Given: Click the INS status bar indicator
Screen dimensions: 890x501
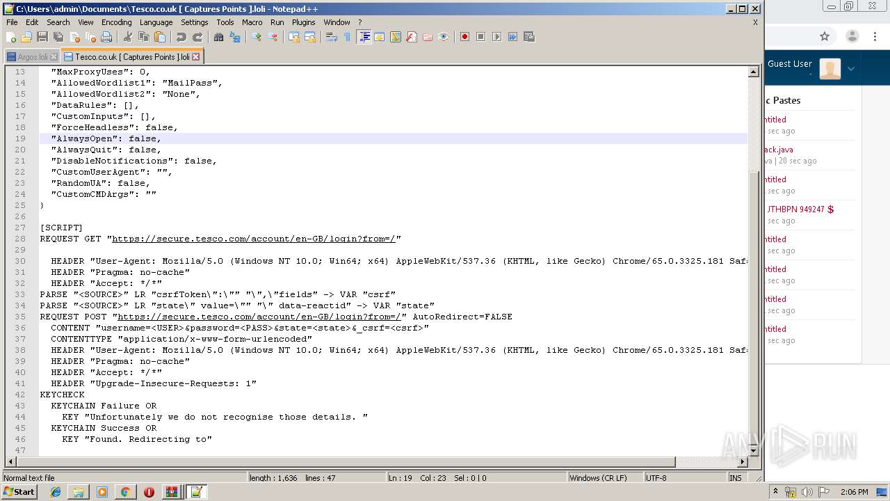Looking at the screenshot, I should (735, 478).
